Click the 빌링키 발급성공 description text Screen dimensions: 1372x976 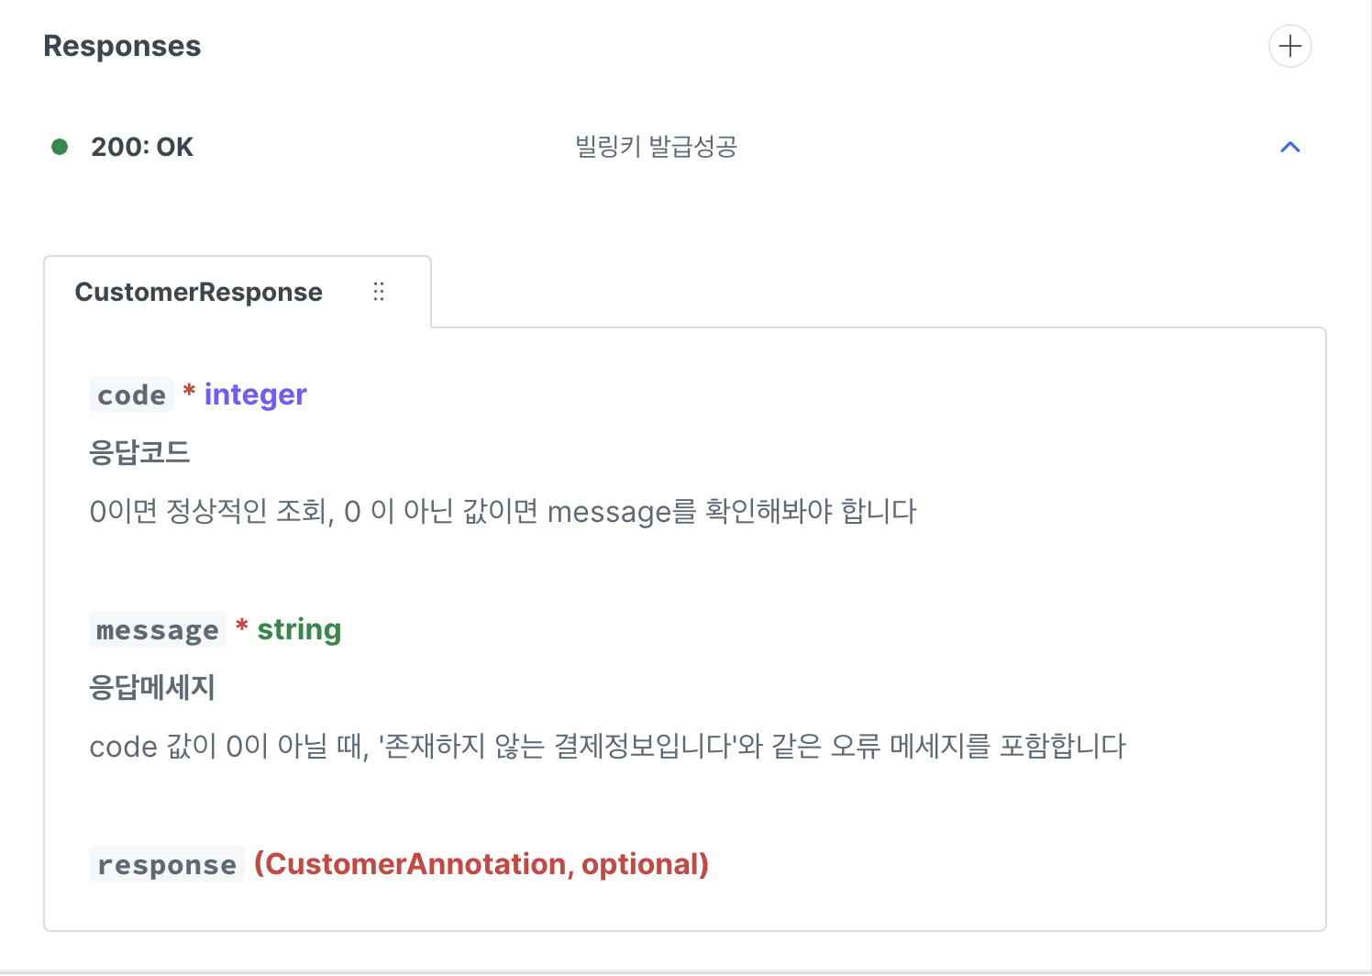click(x=656, y=147)
